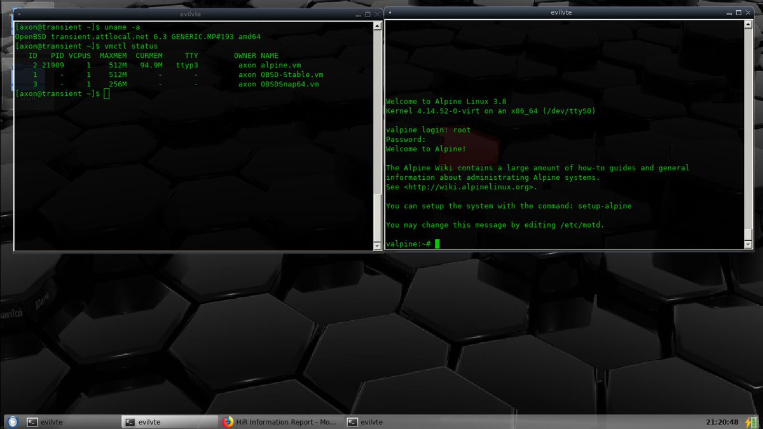763x429 pixels.
Task: Open the start menu icon on the taskbar
Action: click(12, 422)
